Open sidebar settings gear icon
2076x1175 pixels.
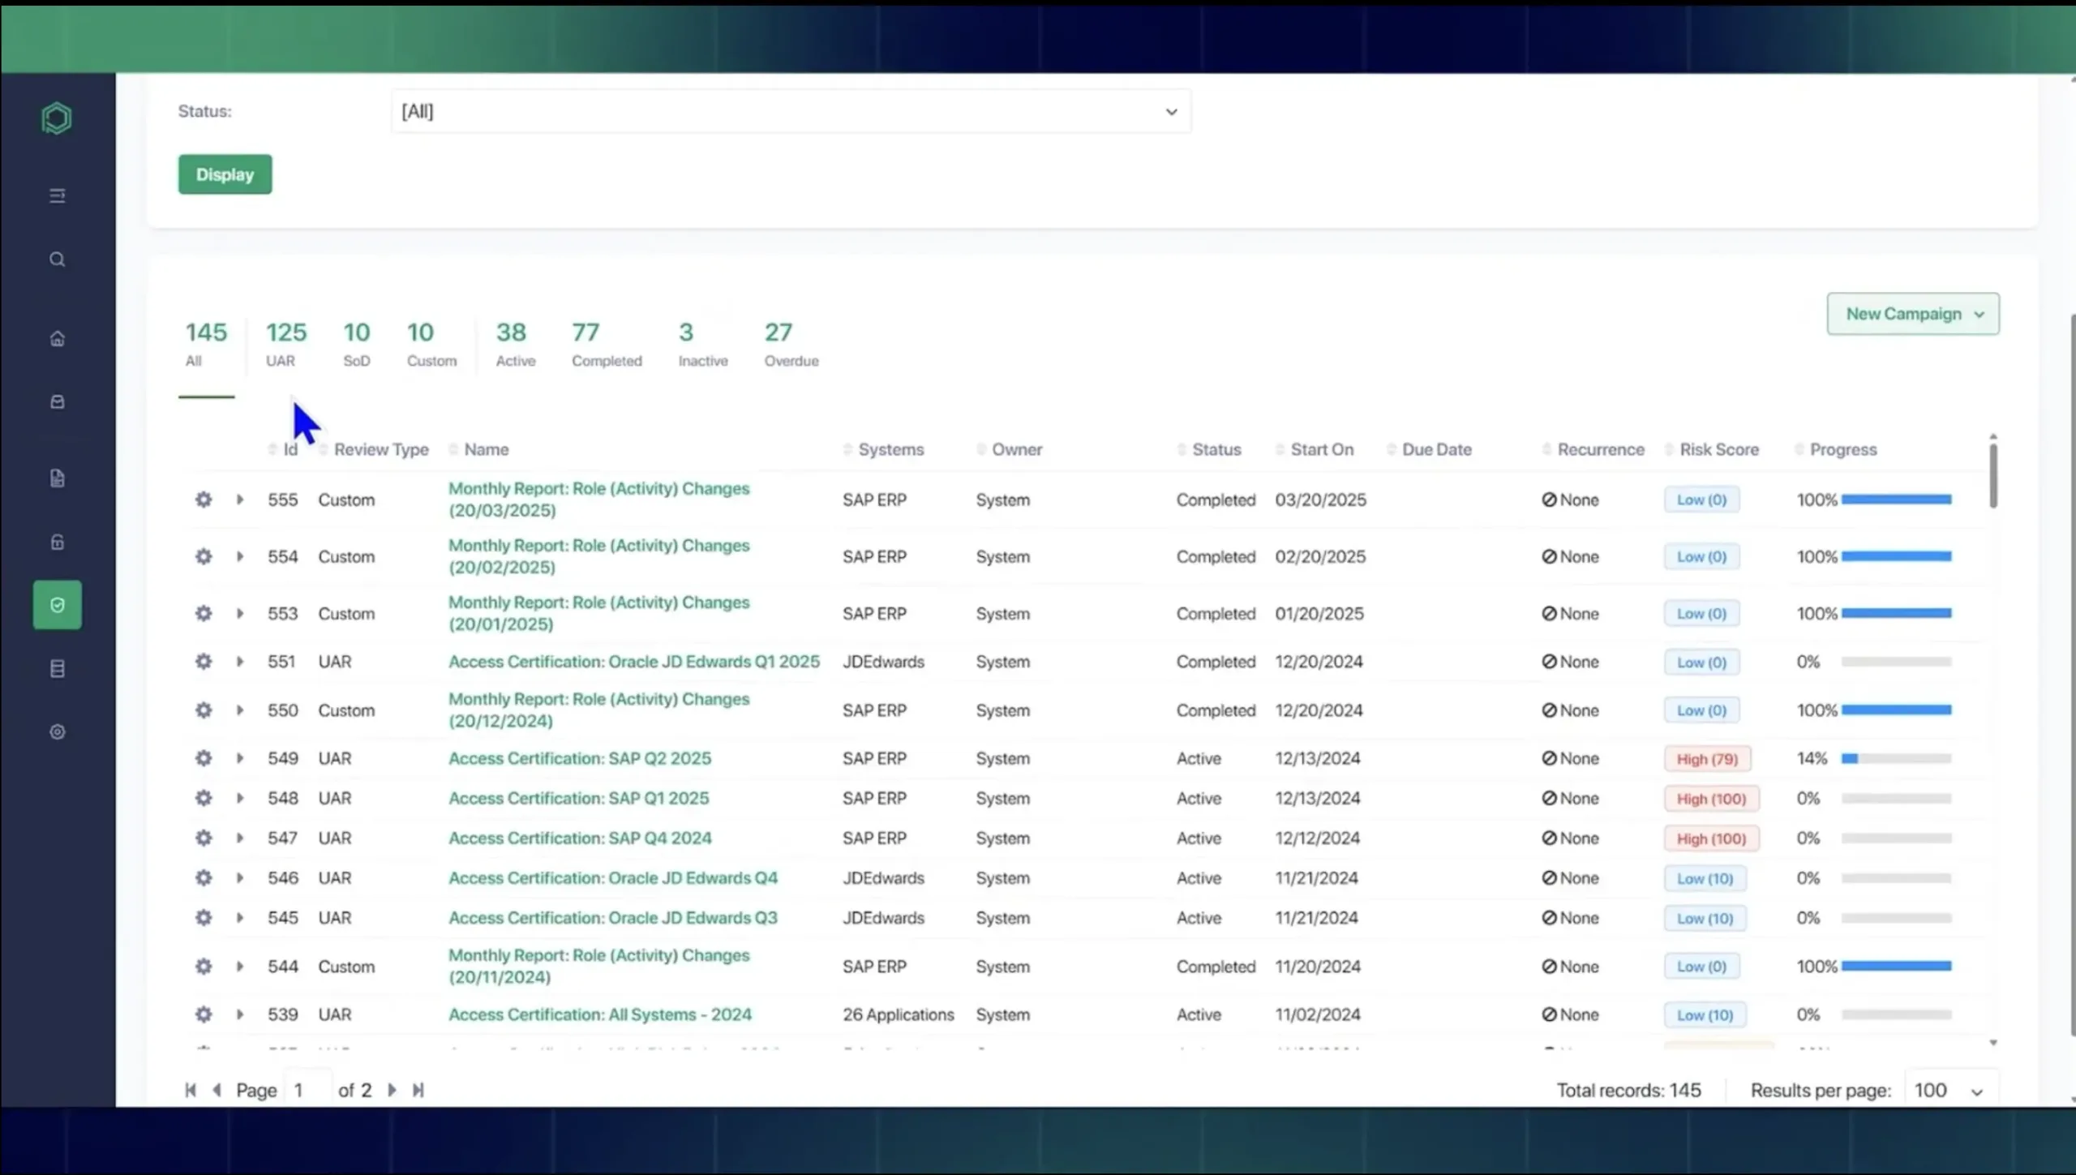tap(57, 731)
